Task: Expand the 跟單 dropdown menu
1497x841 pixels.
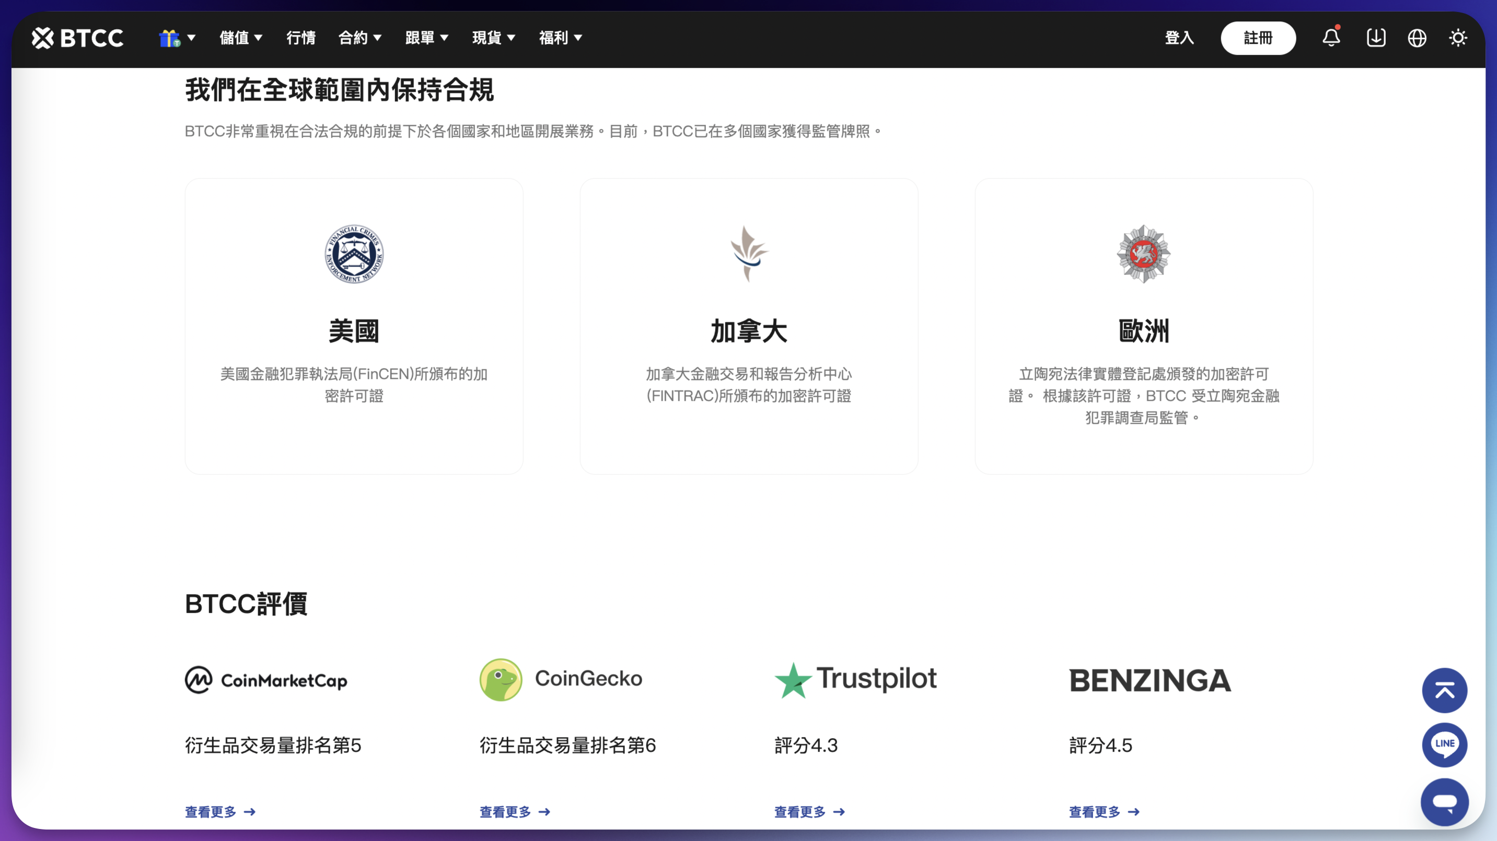Action: click(x=426, y=38)
